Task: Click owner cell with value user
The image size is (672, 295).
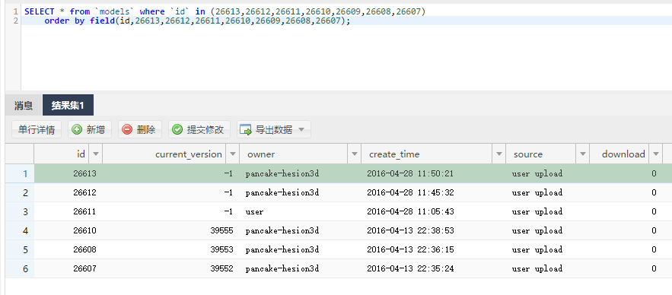Action: (301, 211)
